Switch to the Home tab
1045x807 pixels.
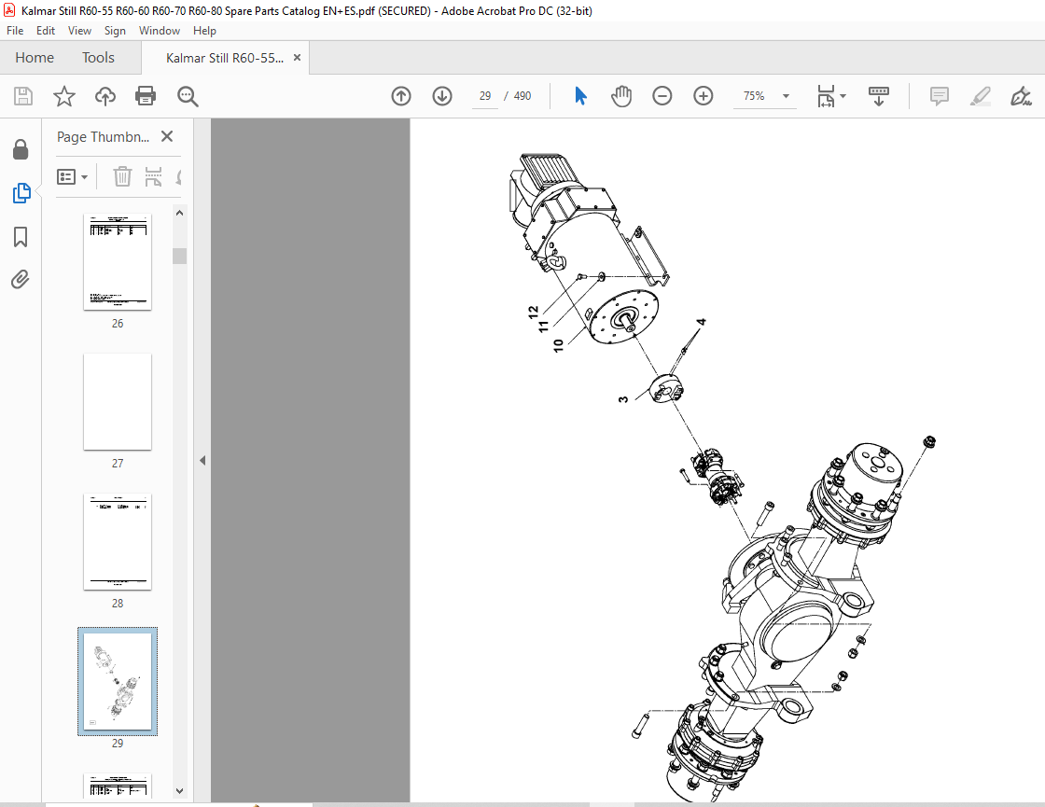point(35,57)
